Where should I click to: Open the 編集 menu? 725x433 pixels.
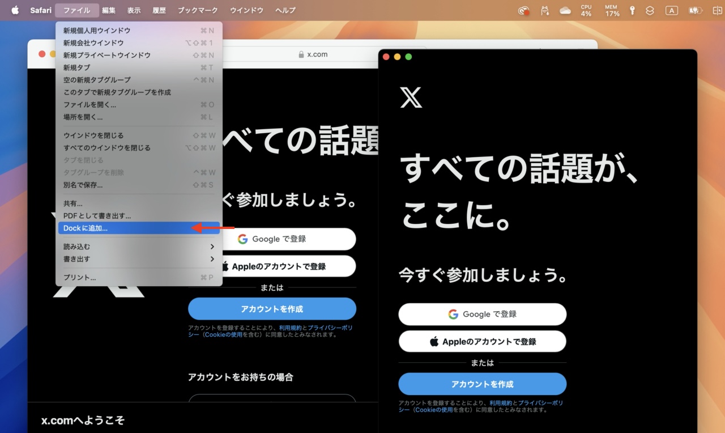click(109, 10)
